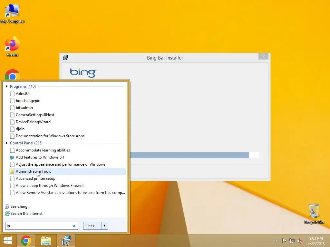Open CameraSettingsUIHost result
The width and height of the screenshot is (330, 247).
[x=67, y=115]
